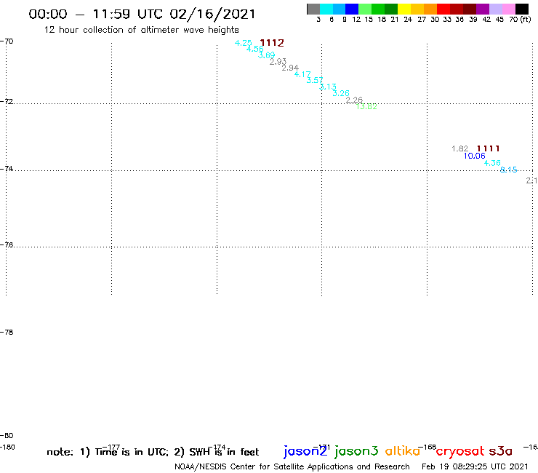Viewport: 538px width, 473px height.
Task: Click the -74 latitude axis label
Action: pos(7,169)
